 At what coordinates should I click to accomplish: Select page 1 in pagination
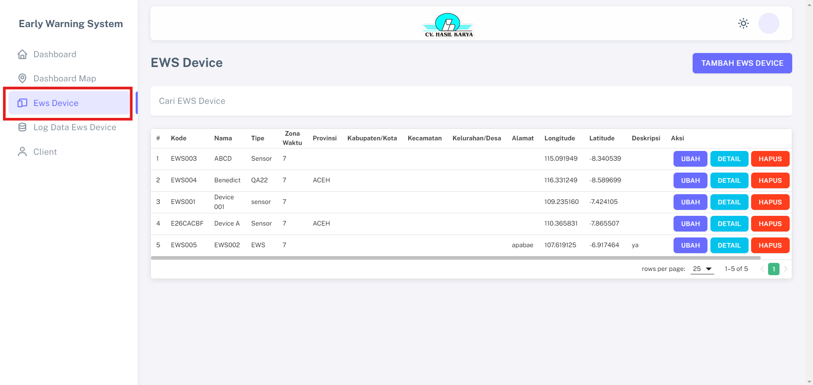[774, 269]
